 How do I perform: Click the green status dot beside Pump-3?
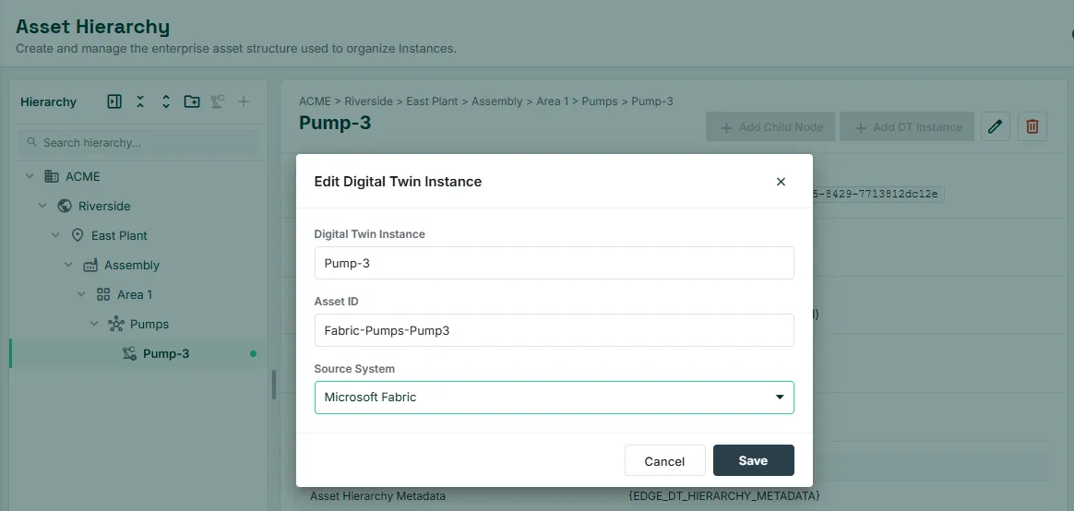pyautogui.click(x=254, y=354)
